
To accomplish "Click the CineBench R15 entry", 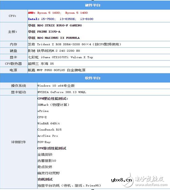I will click(49, 130).
